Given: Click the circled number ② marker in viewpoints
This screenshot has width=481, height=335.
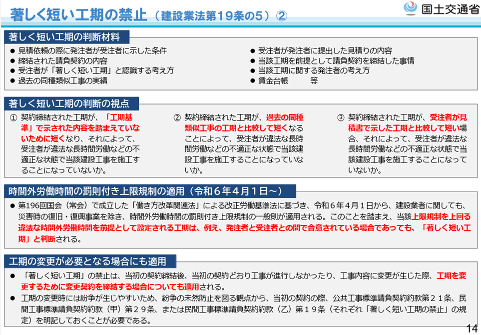Looking at the screenshot, I should (x=177, y=117).
